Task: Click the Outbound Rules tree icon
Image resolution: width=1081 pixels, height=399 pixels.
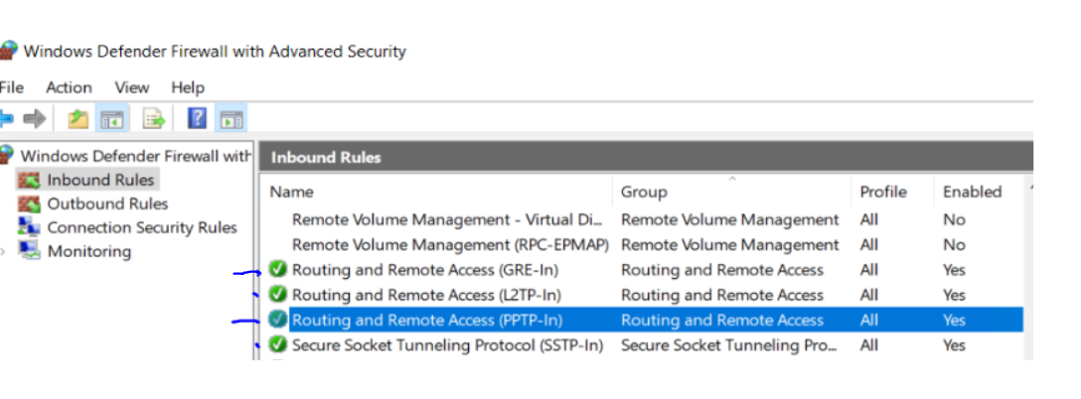Action: (x=29, y=204)
